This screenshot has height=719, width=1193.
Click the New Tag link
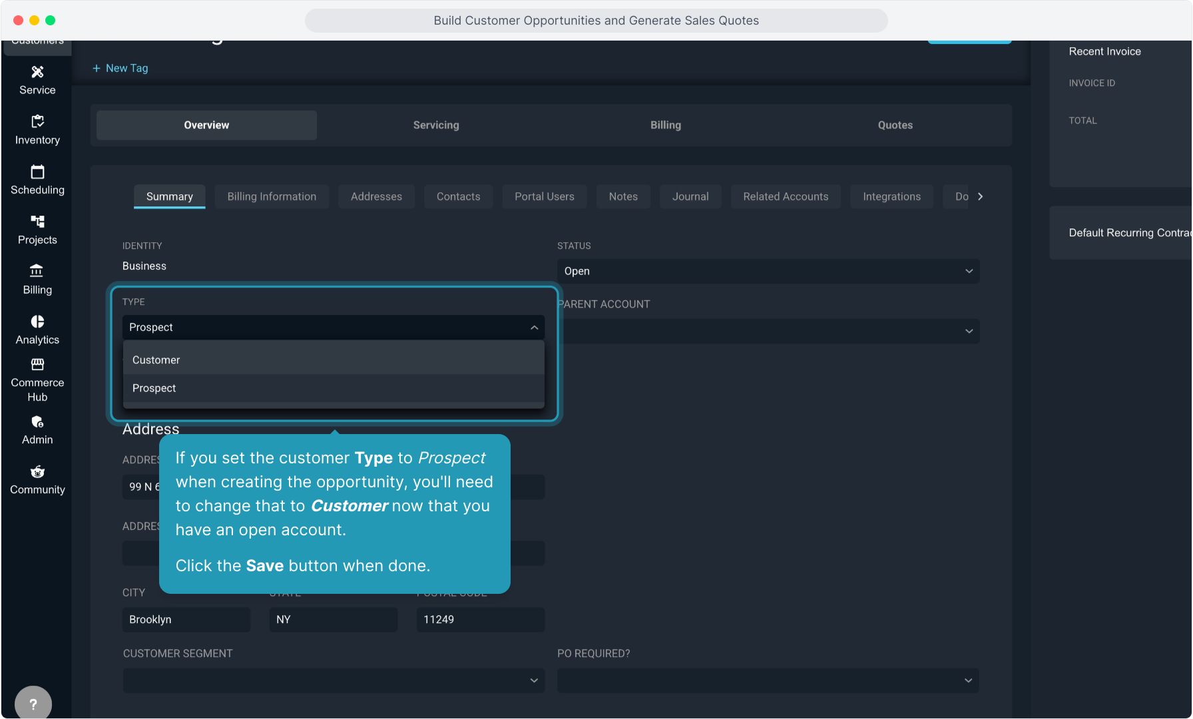120,68
